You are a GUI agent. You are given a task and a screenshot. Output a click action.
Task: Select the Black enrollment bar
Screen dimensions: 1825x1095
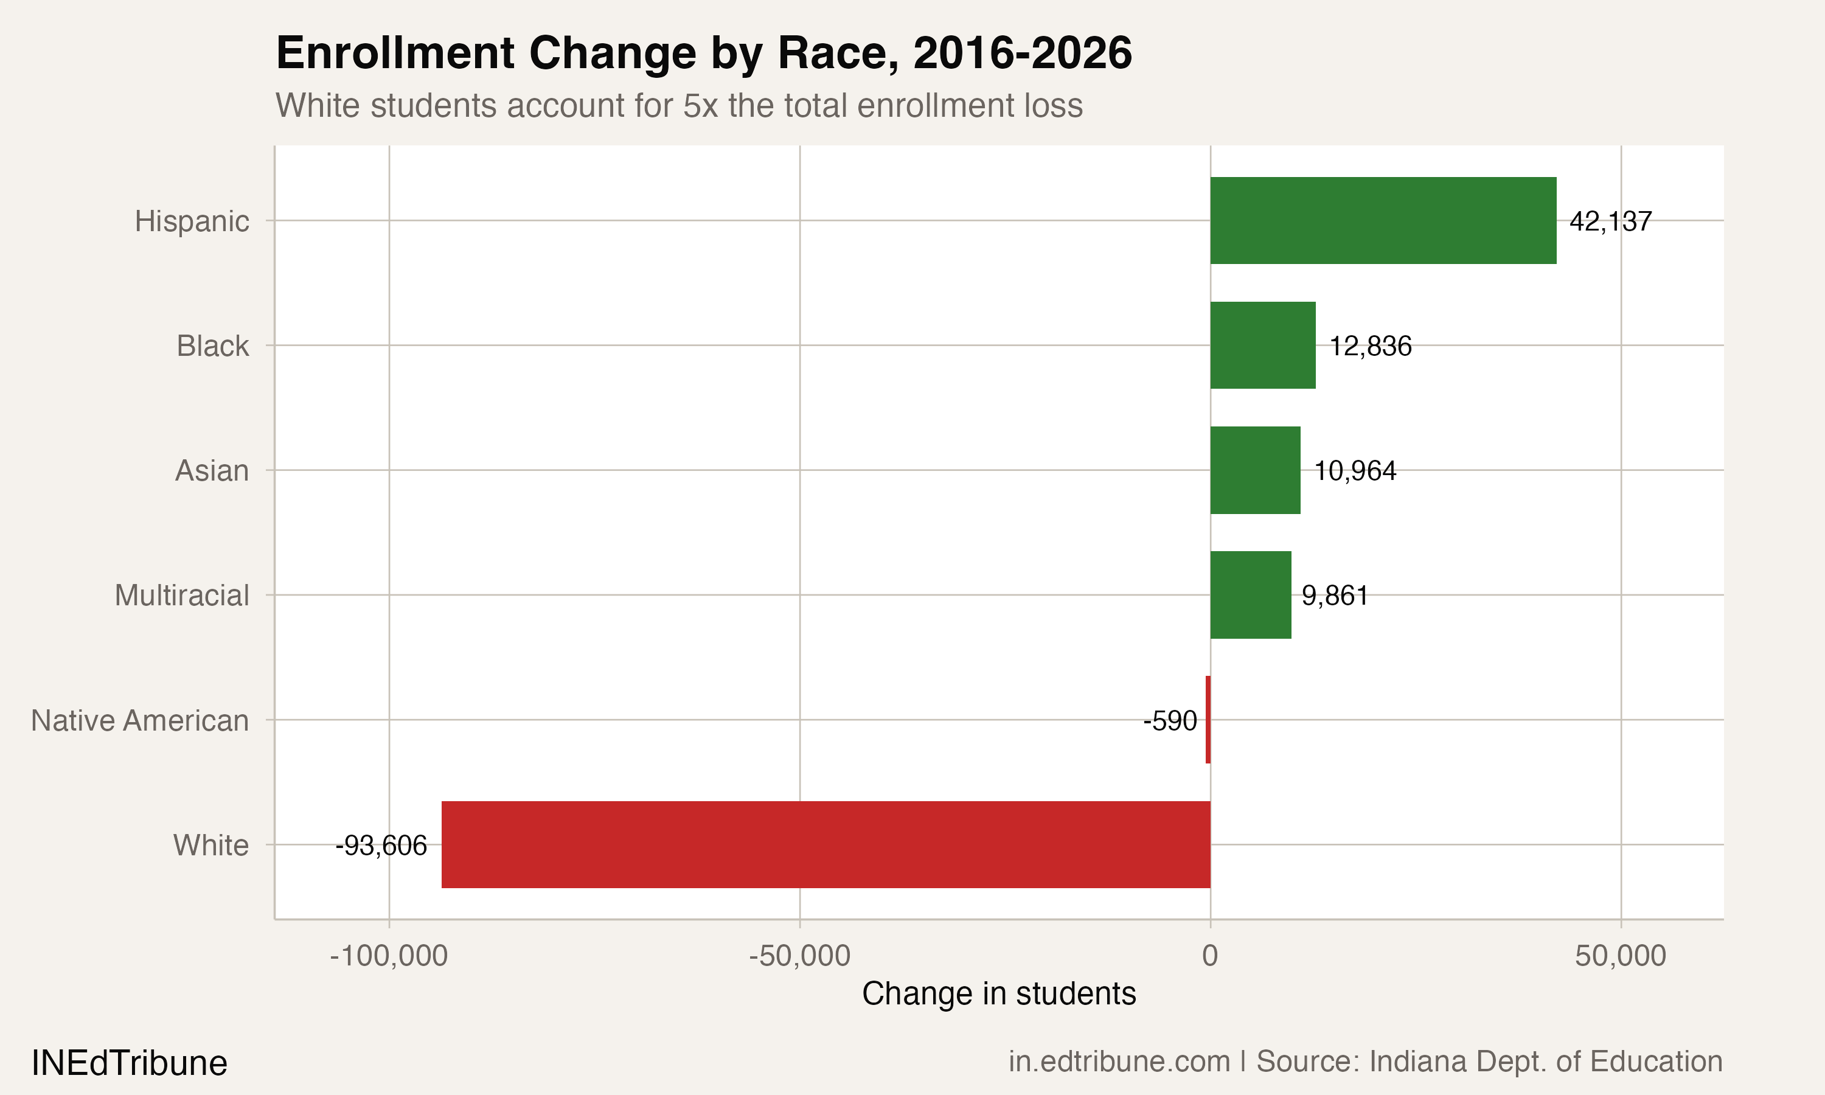[1262, 344]
